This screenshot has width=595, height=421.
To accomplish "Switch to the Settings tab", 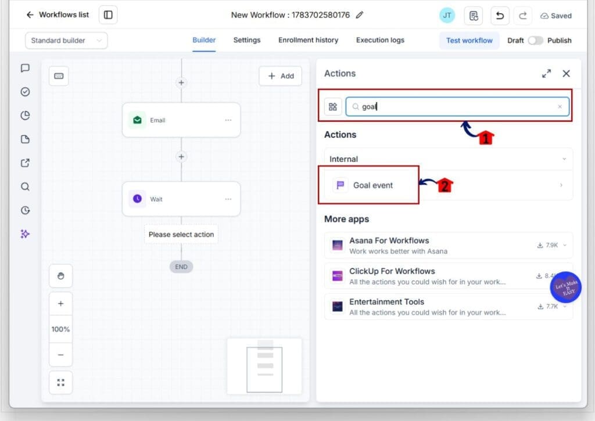I will pyautogui.click(x=246, y=40).
